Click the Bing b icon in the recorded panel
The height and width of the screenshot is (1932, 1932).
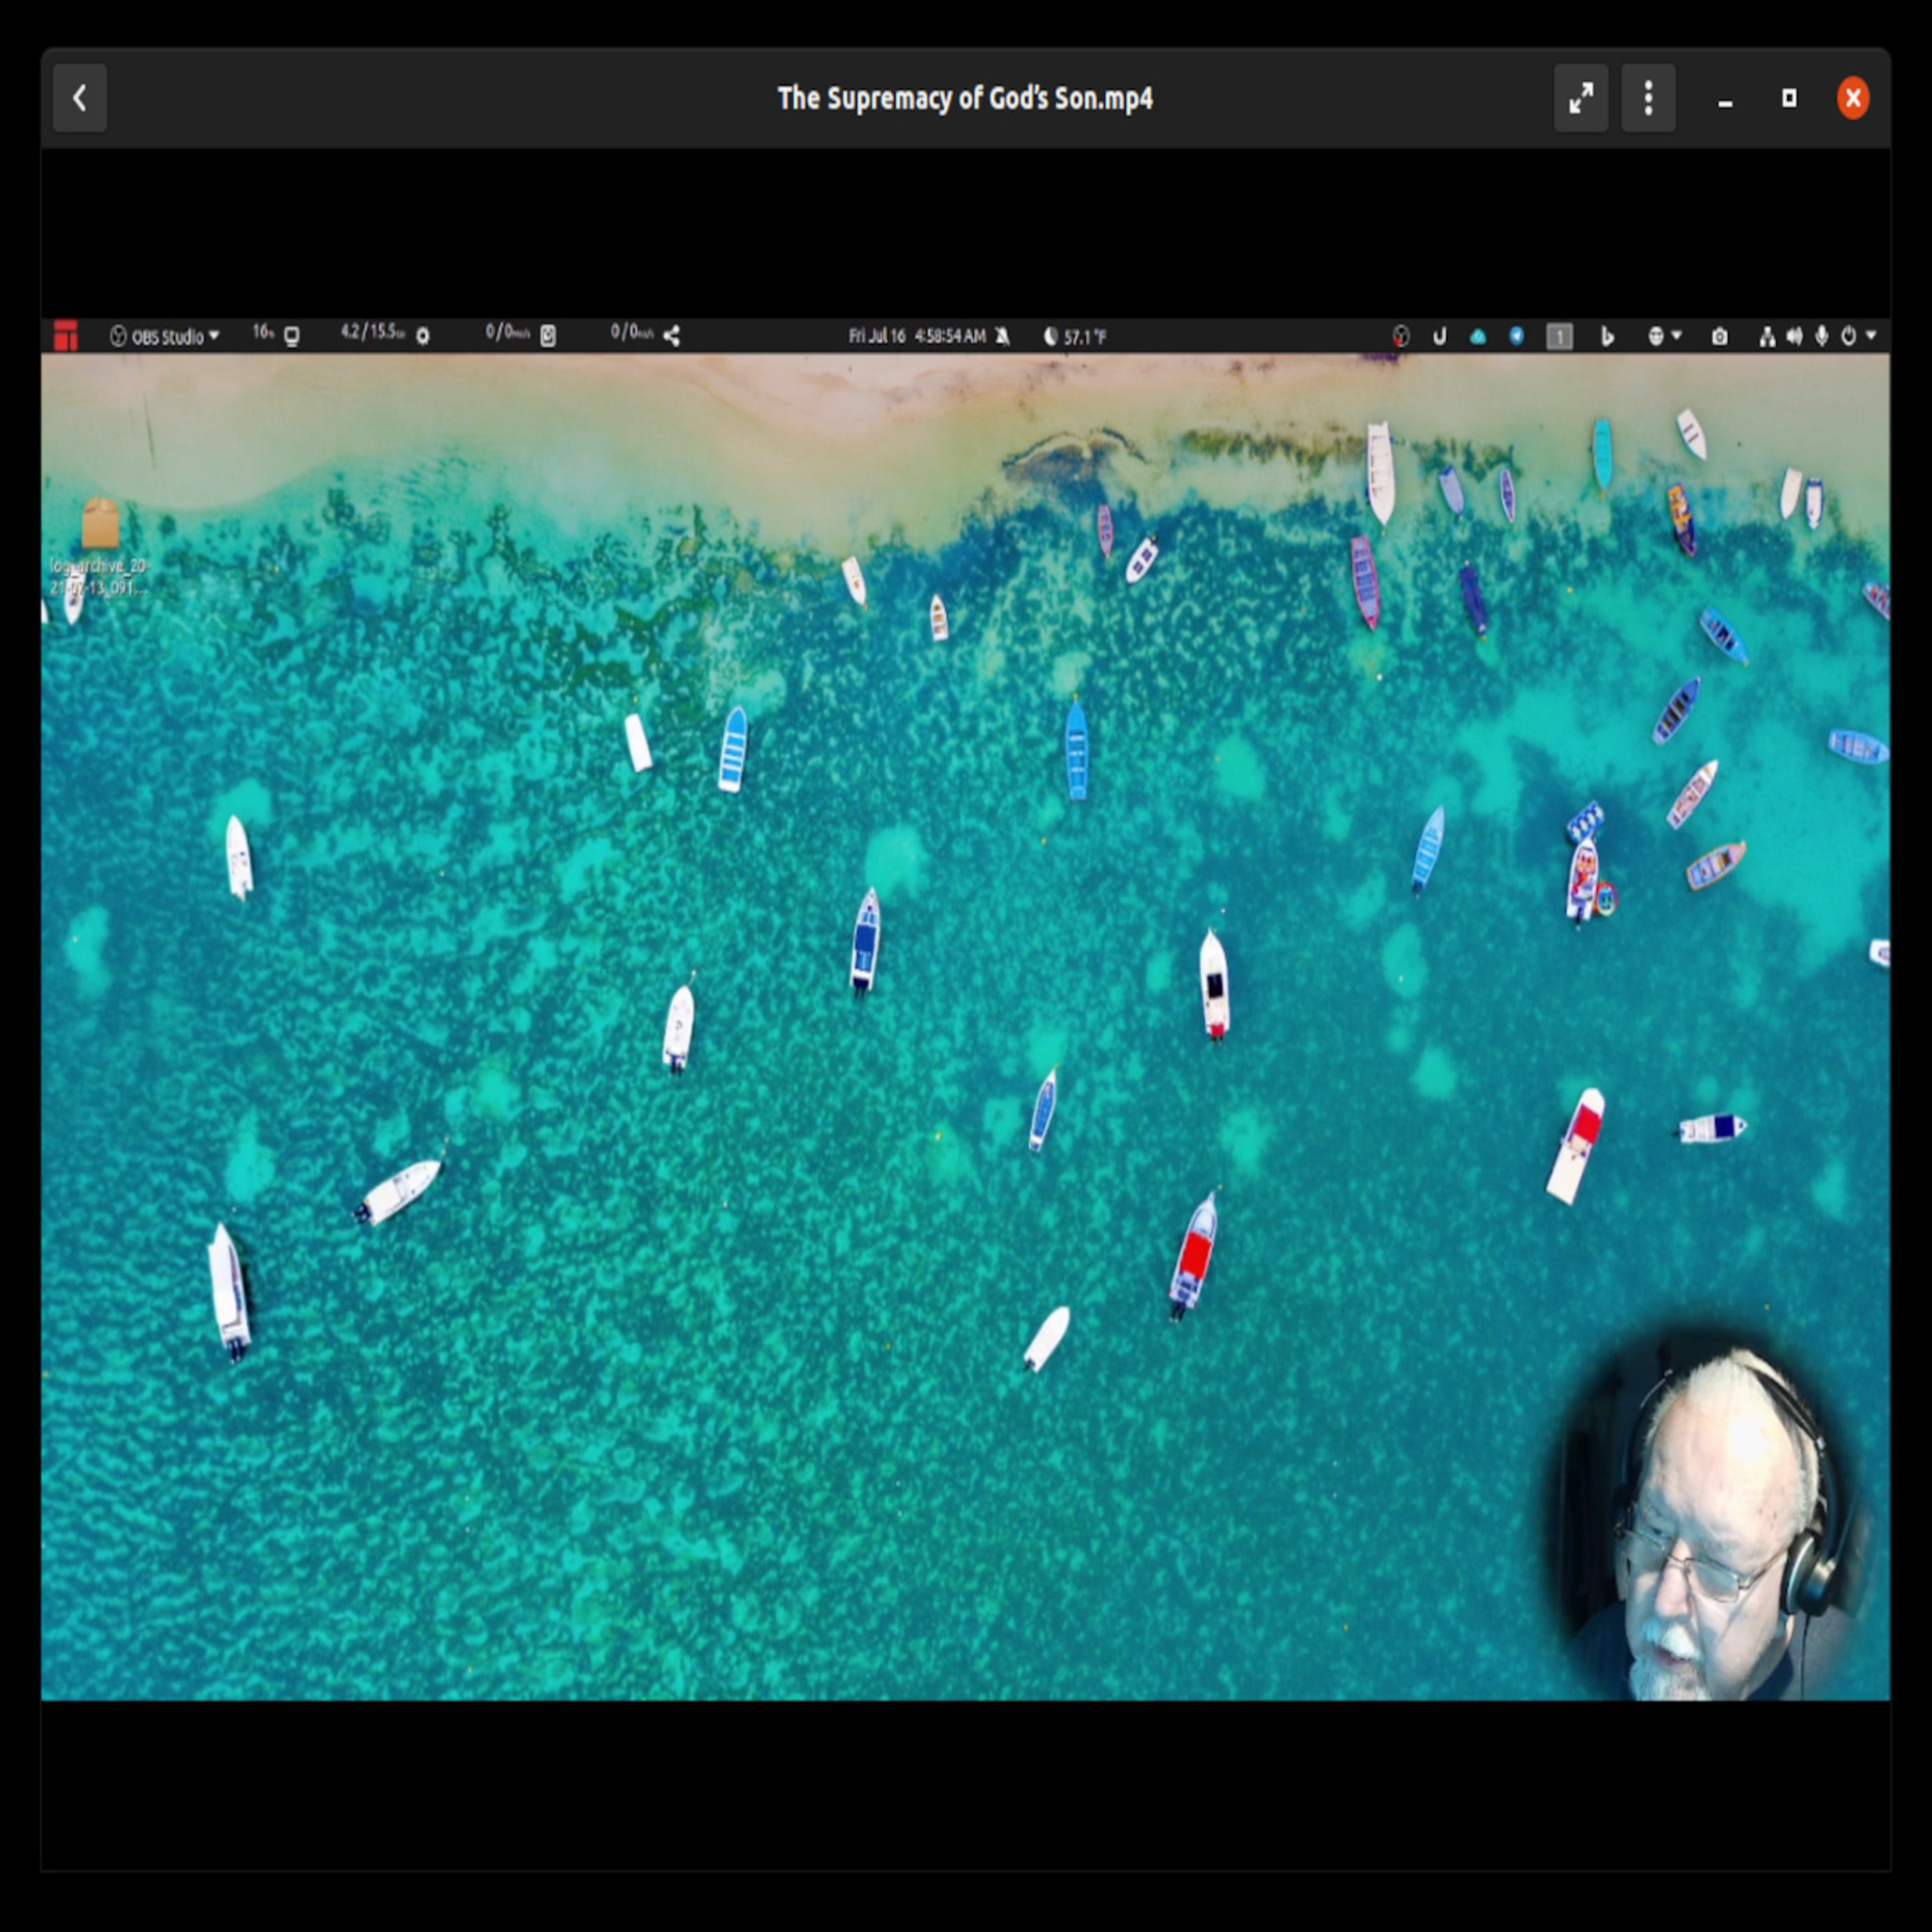point(1607,336)
